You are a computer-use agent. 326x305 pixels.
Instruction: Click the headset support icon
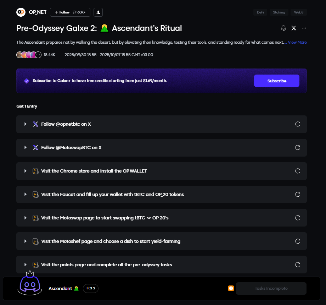283,28
